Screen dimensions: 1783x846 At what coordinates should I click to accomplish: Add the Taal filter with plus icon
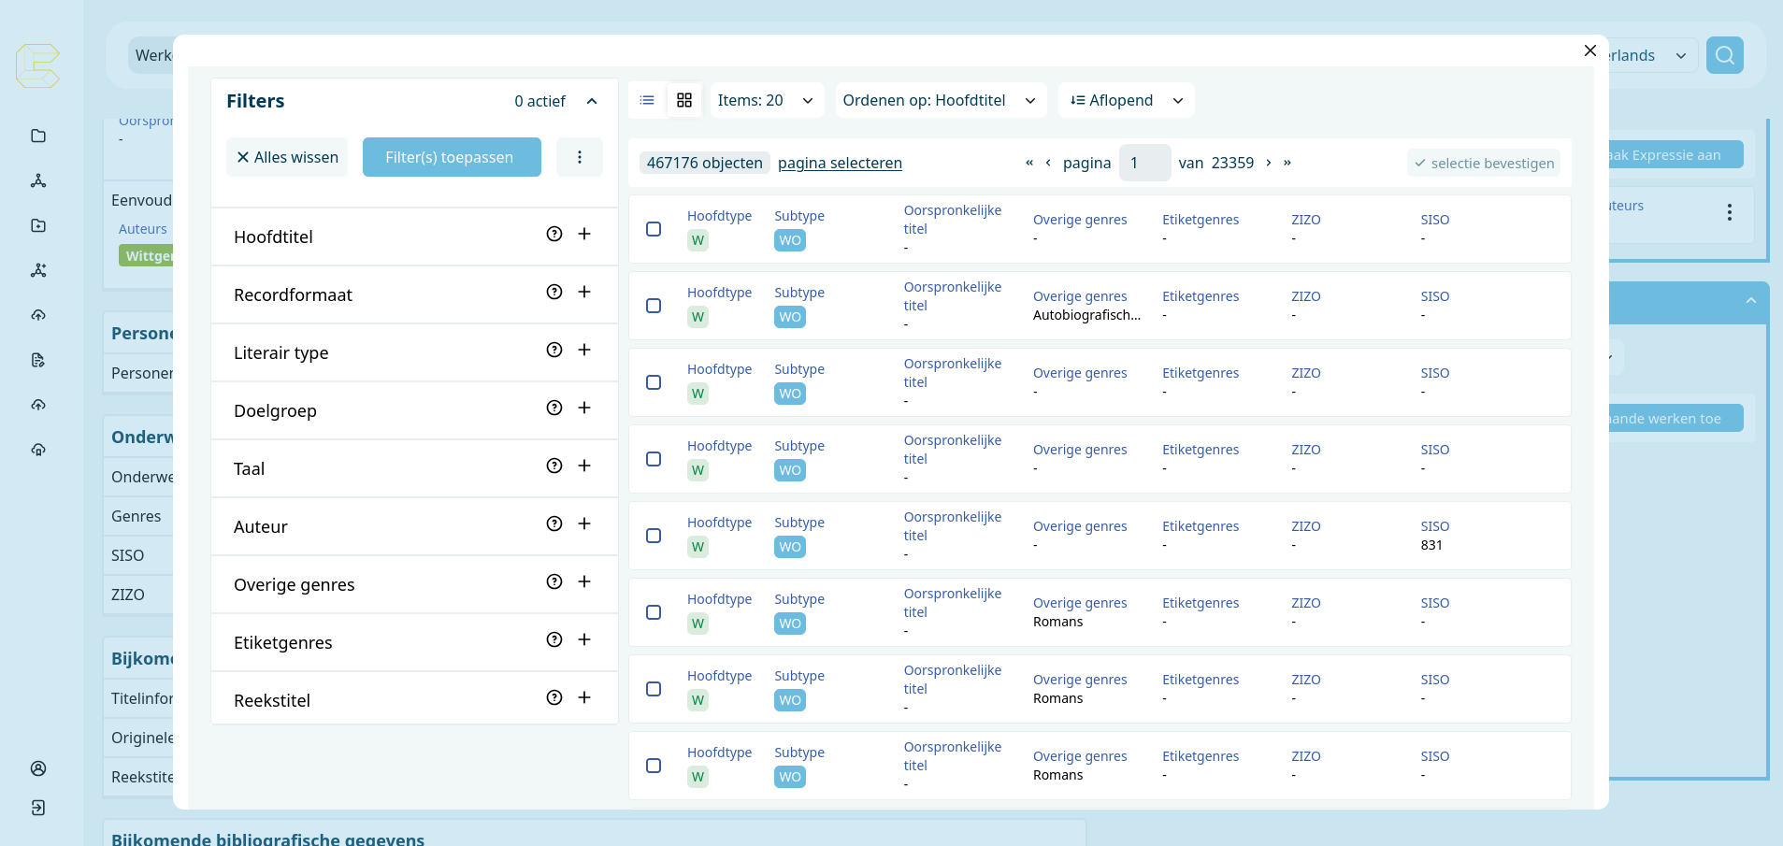pos(584,466)
